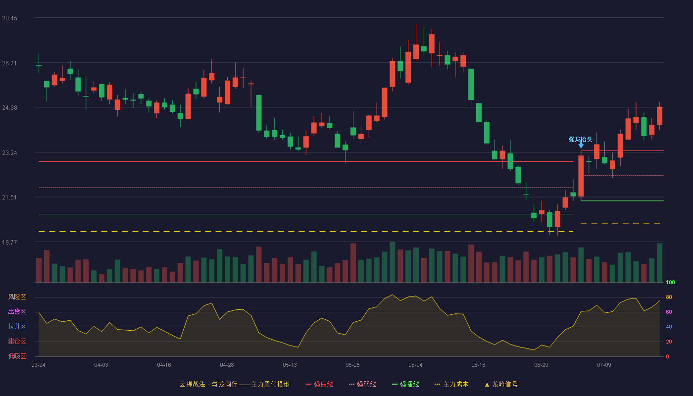The image size is (693, 396).
Task: Click the 19.77 price axis label
Action: pos(9,243)
